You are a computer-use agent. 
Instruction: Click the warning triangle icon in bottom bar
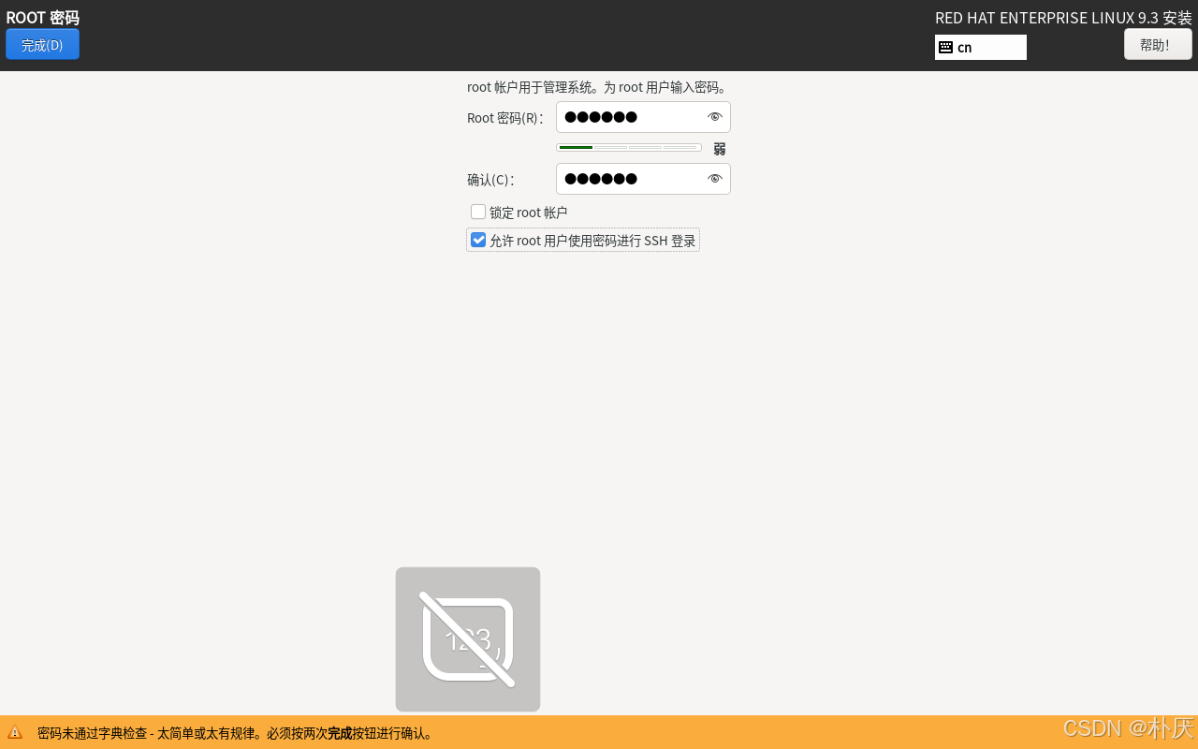[15, 733]
